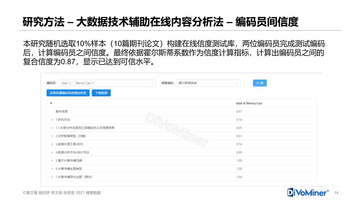
Task: Click the 下载数据 button
Action: [x=101, y=93]
